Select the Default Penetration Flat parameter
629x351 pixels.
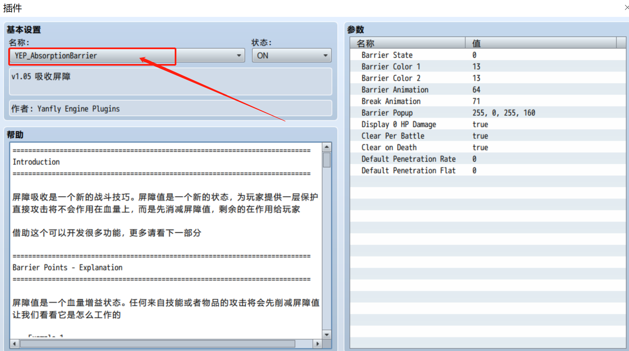pos(488,170)
